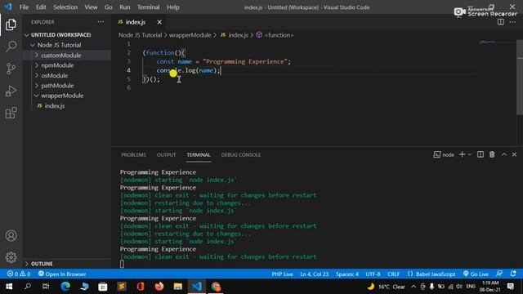
Task: Open the Selection menu
Action: pyautogui.click(x=65, y=7)
